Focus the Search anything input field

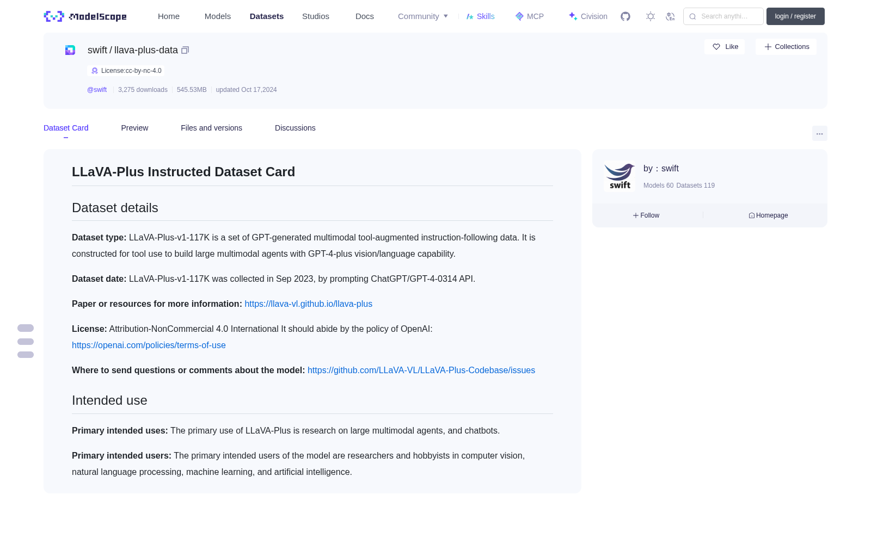tap(723, 16)
